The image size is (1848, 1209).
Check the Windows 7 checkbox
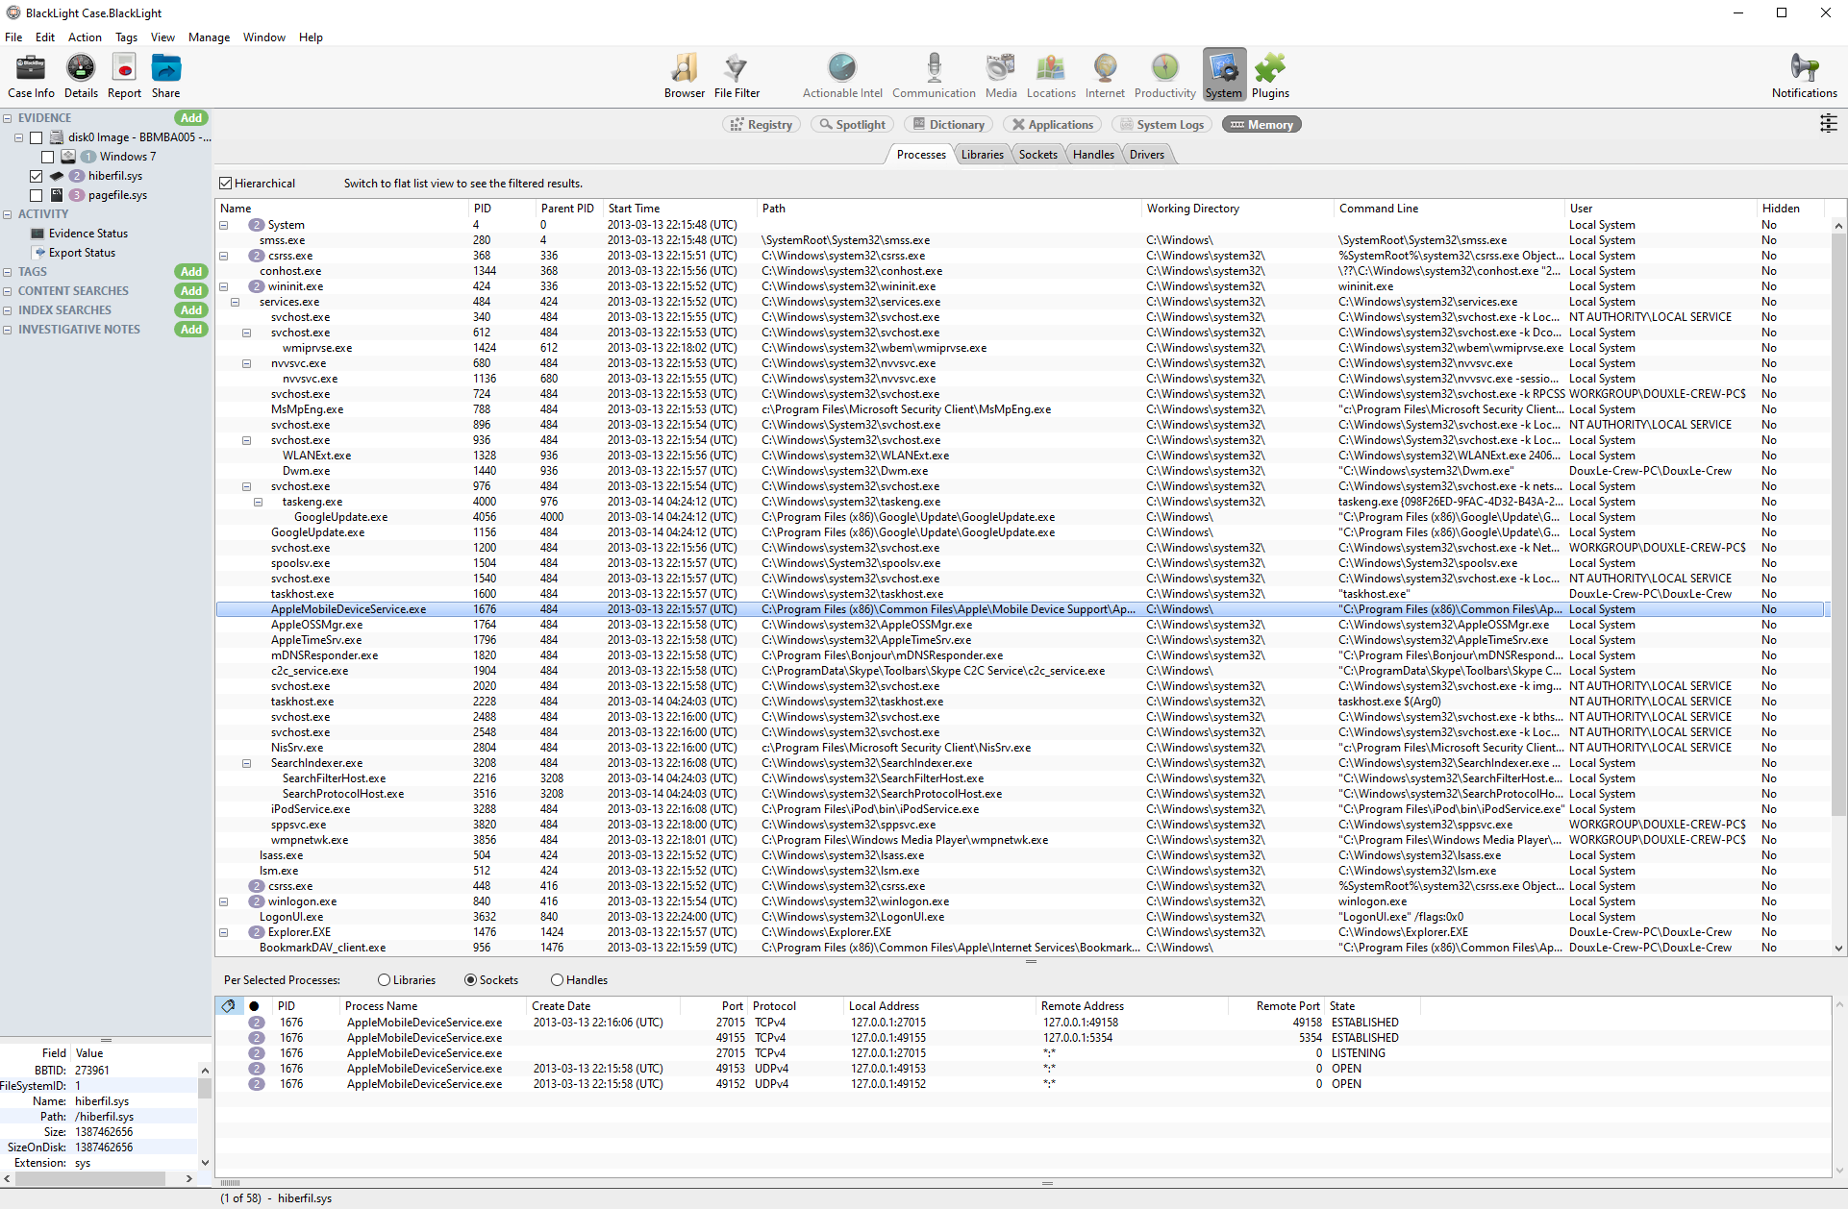(47, 157)
